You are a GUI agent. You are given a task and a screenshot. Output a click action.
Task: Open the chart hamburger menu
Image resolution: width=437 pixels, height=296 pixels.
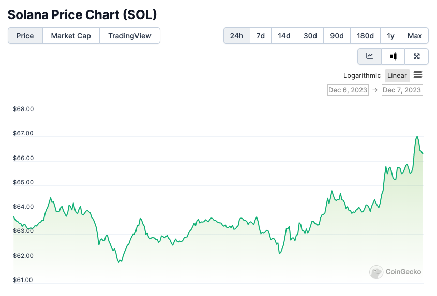[x=418, y=75]
